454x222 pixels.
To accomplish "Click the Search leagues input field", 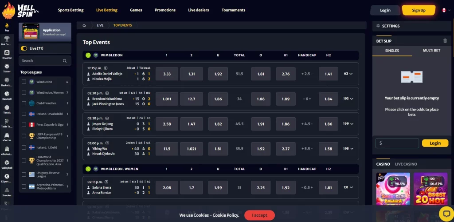I will click(x=45, y=61).
